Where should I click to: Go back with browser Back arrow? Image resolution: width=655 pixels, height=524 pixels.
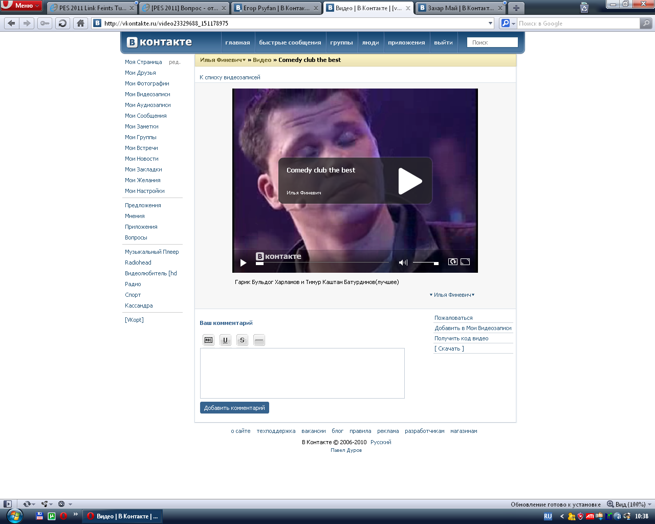12,23
